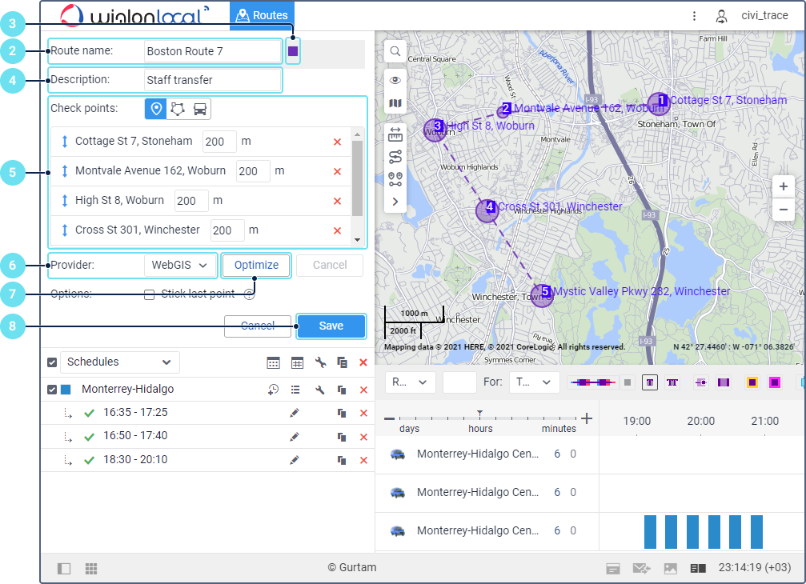Viewport: 806px width, 584px height.
Task: Click the Description input field
Action: [x=212, y=80]
